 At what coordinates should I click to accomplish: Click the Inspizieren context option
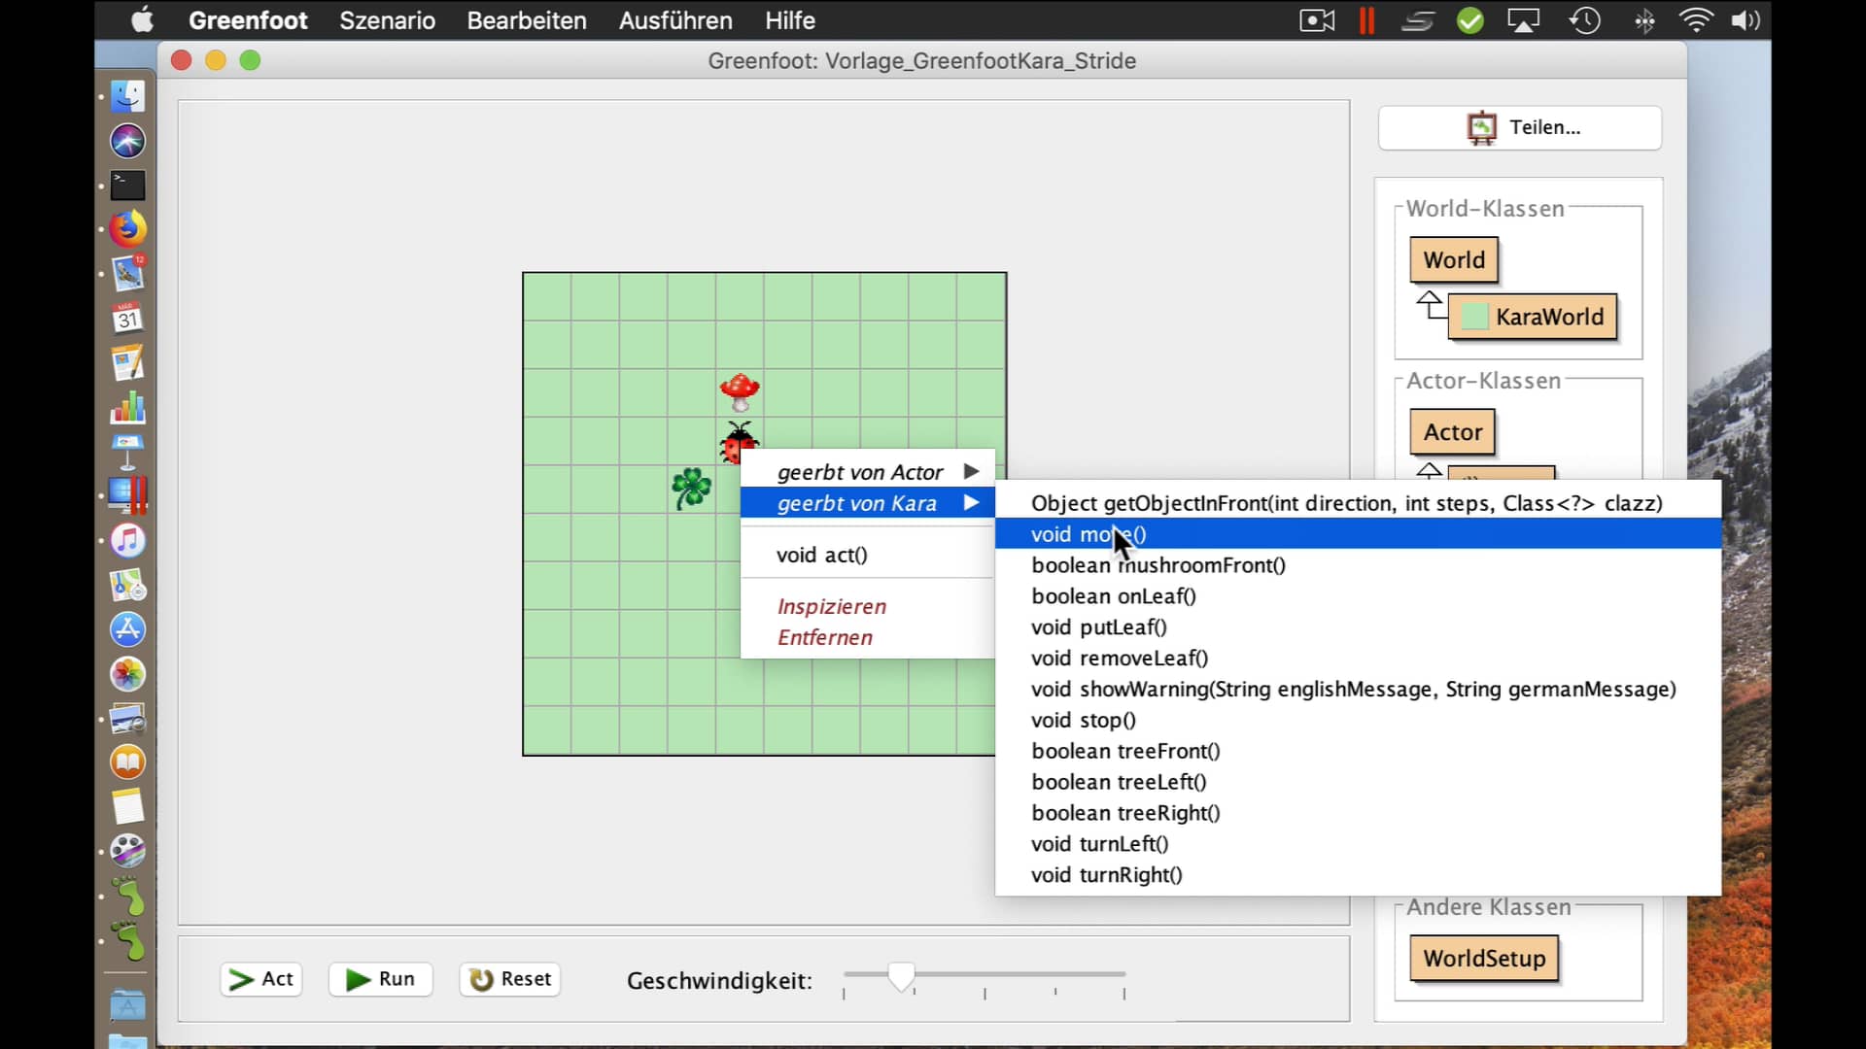click(831, 604)
